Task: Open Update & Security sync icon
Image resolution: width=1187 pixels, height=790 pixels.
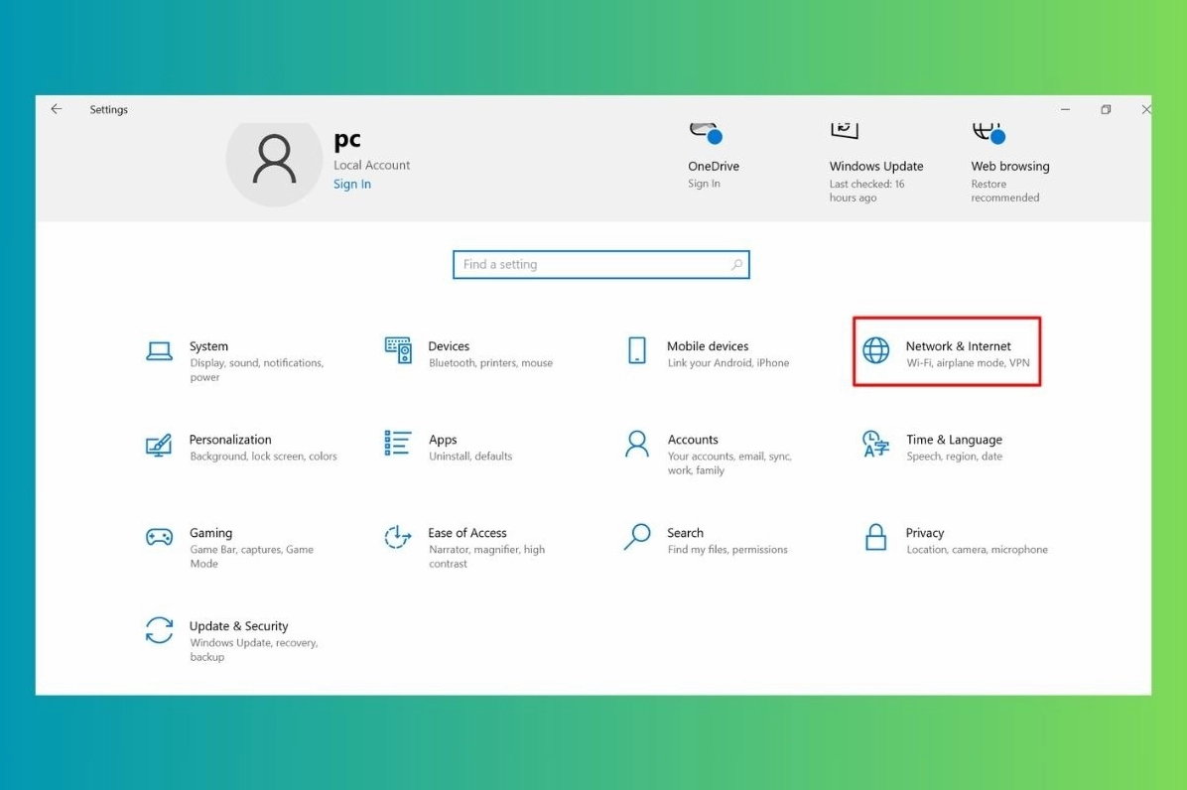Action: click(x=159, y=630)
